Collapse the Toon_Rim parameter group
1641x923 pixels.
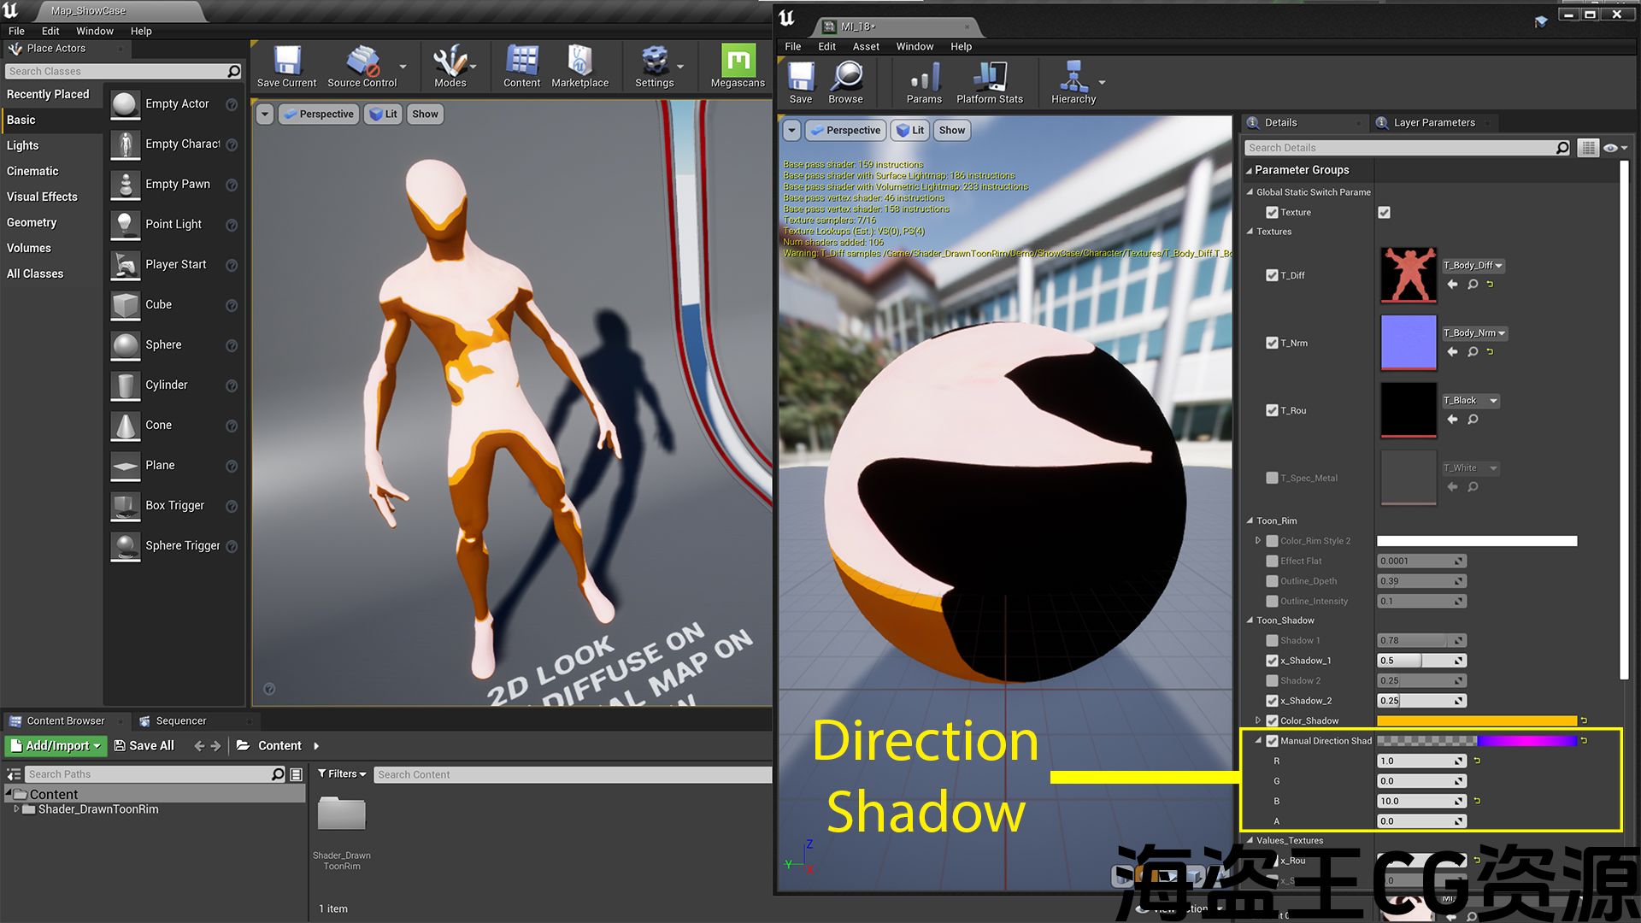click(1250, 520)
